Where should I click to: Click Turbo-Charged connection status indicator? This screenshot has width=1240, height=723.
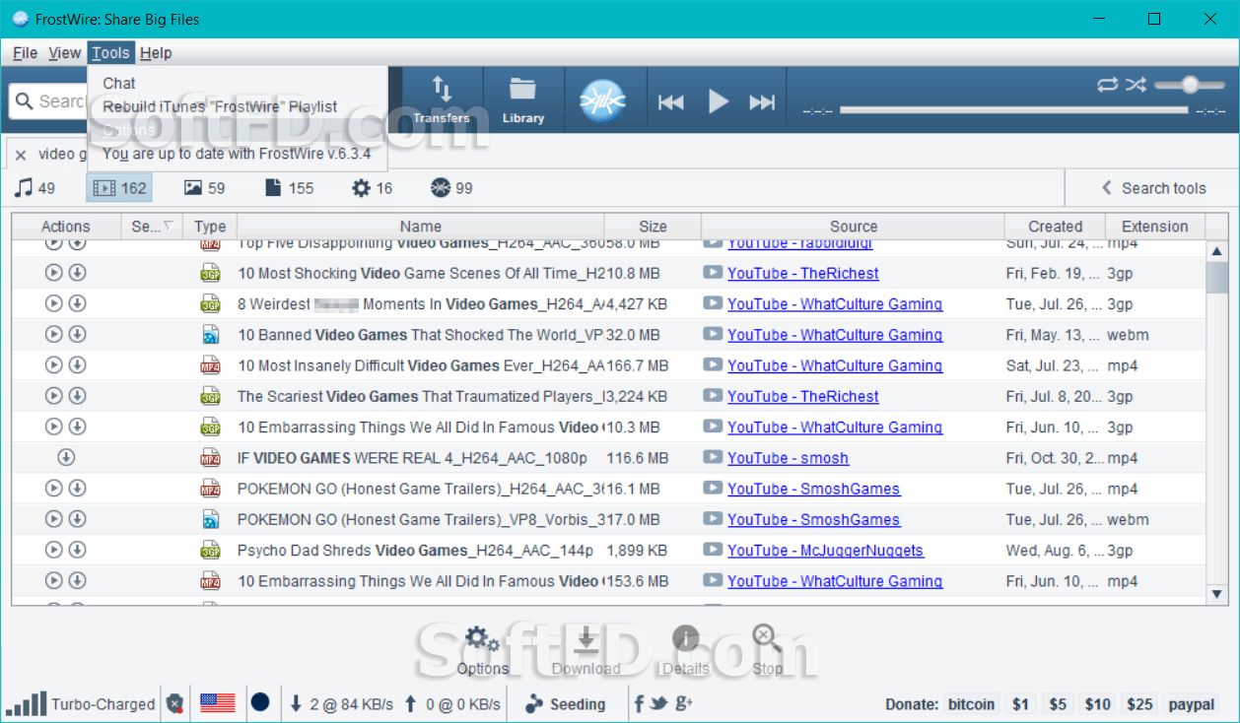click(81, 703)
